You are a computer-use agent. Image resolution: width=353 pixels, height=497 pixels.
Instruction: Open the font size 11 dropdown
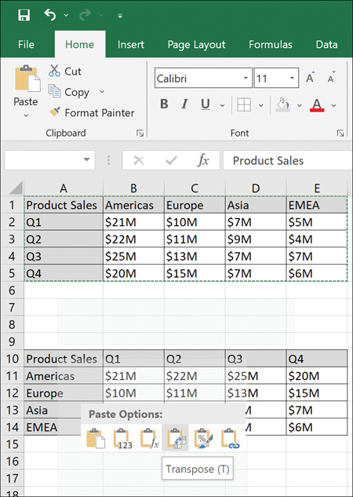(x=292, y=78)
